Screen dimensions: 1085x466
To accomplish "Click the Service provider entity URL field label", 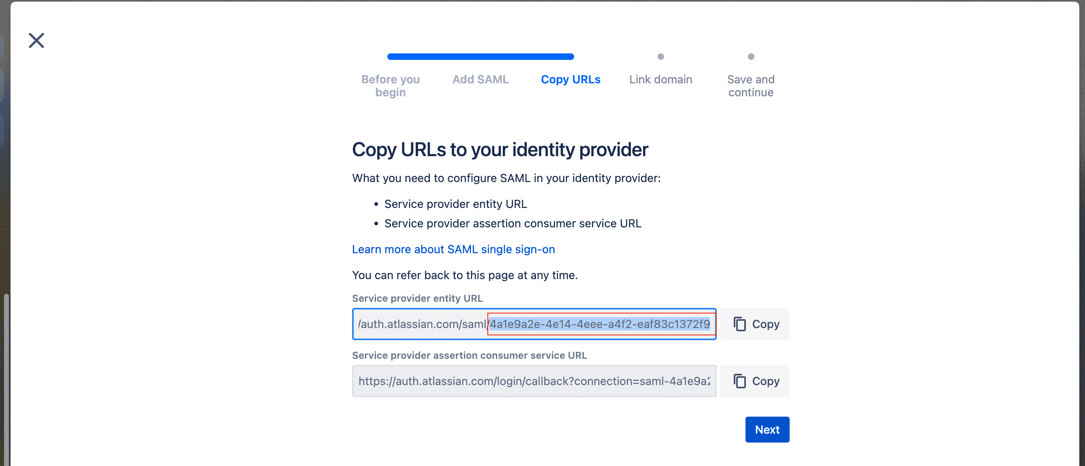I will coord(417,298).
